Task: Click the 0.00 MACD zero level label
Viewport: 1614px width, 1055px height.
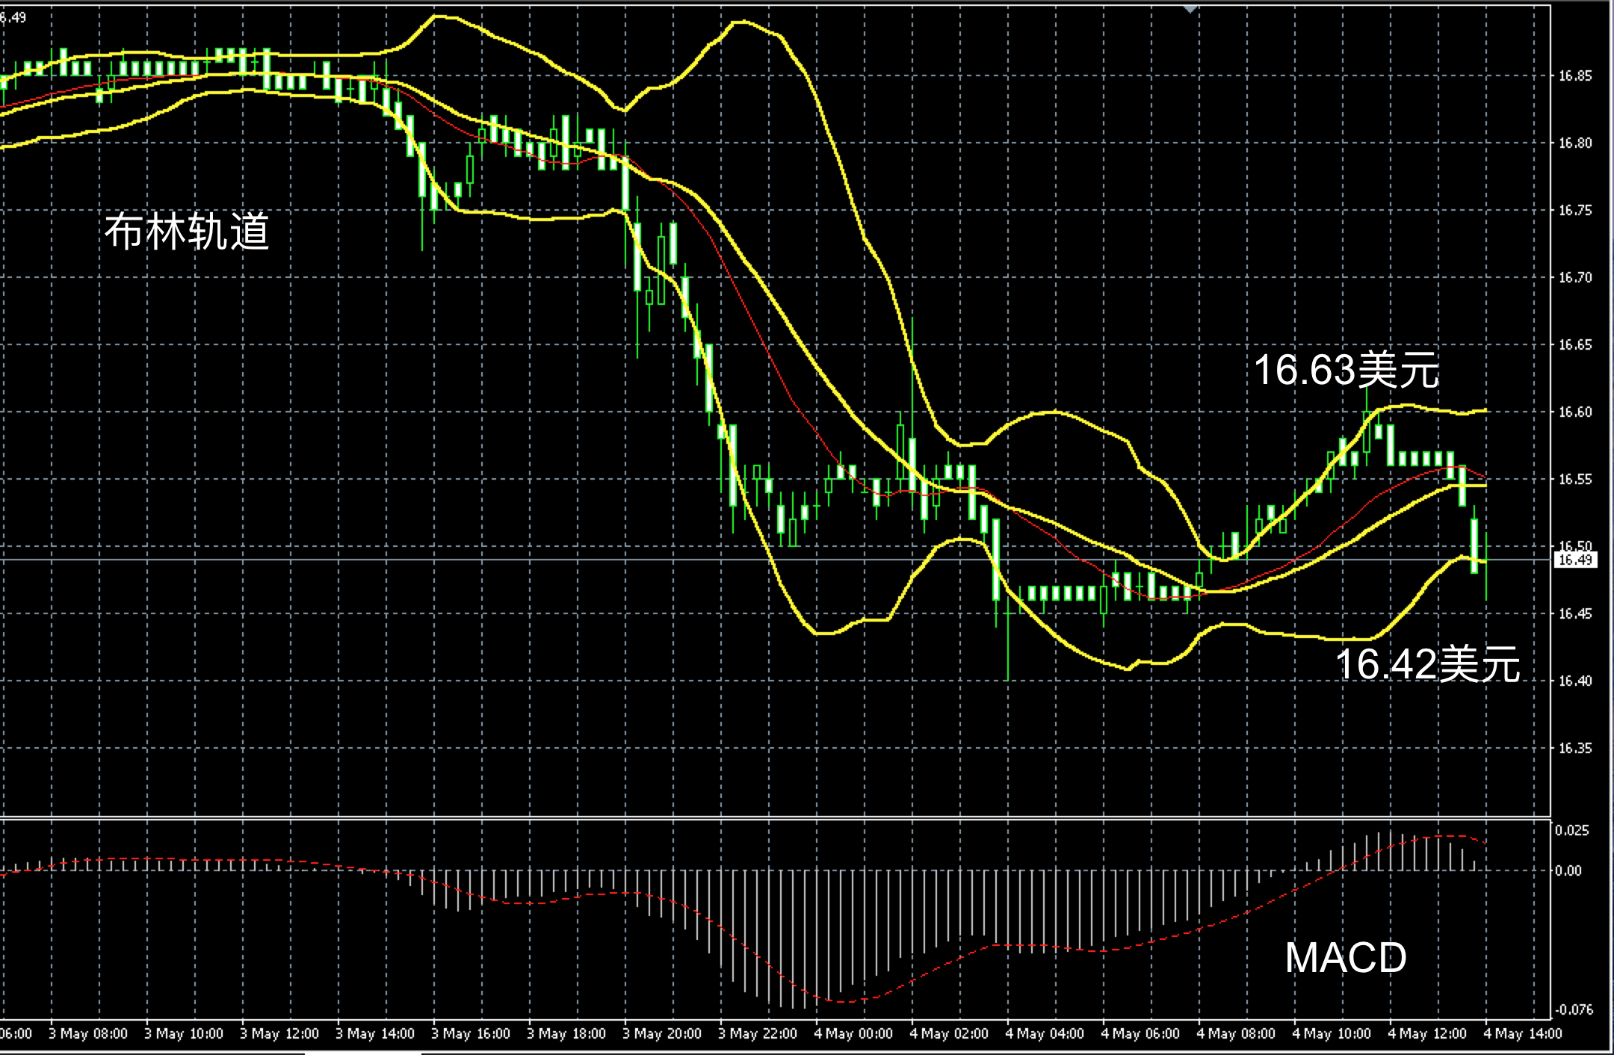Action: (x=1568, y=870)
